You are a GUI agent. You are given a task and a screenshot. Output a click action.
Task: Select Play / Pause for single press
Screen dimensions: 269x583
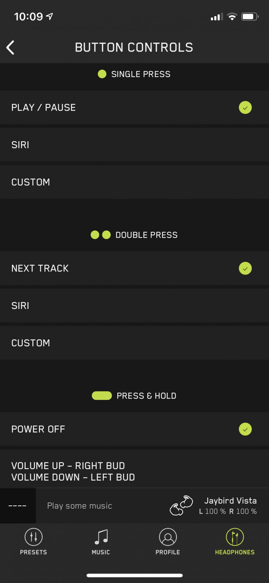134,108
